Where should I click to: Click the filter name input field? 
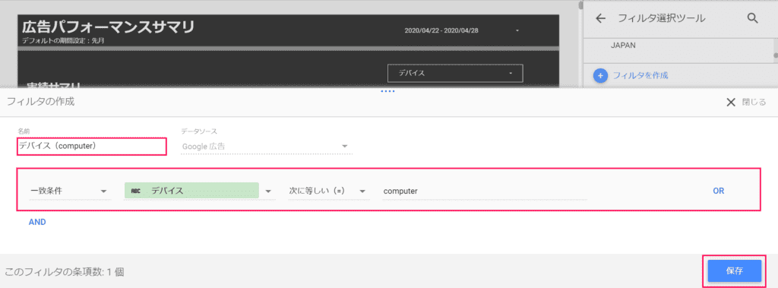click(91, 147)
